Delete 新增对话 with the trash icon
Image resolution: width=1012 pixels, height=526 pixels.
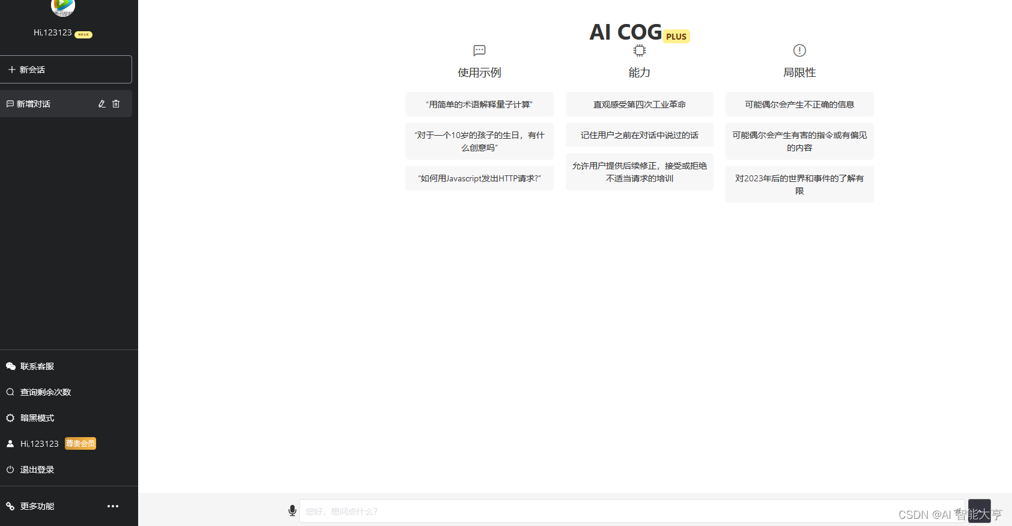(116, 104)
